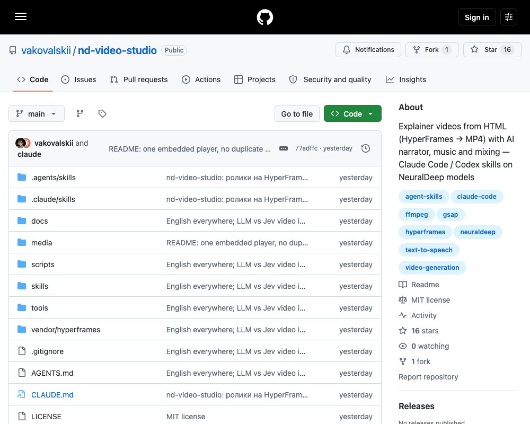Open the nd-video-studio repo name link
Screen dimensions: 530x424
[x=117, y=50]
